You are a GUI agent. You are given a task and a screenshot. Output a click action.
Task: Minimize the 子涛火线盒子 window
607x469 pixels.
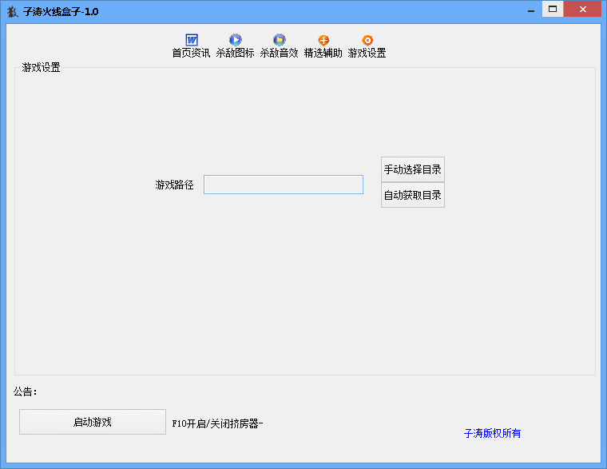[530, 10]
